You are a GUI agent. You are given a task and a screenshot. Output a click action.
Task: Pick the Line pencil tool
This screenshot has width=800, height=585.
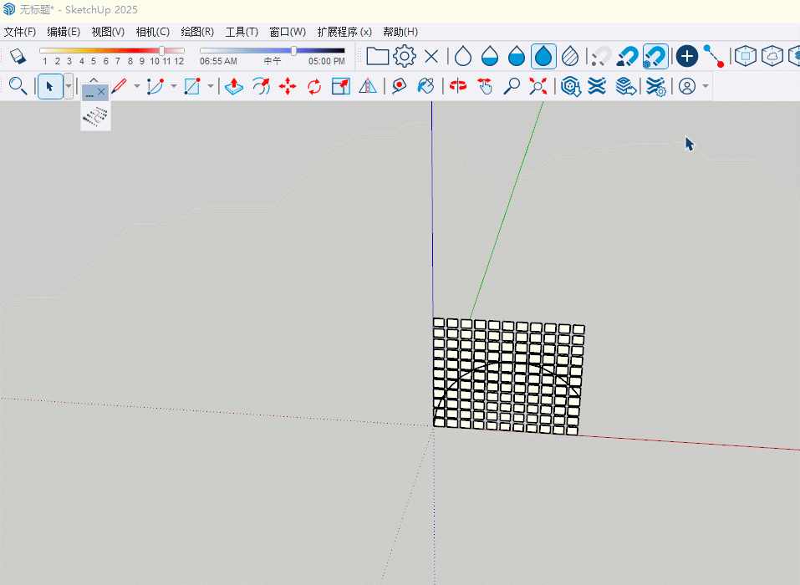[x=119, y=86]
